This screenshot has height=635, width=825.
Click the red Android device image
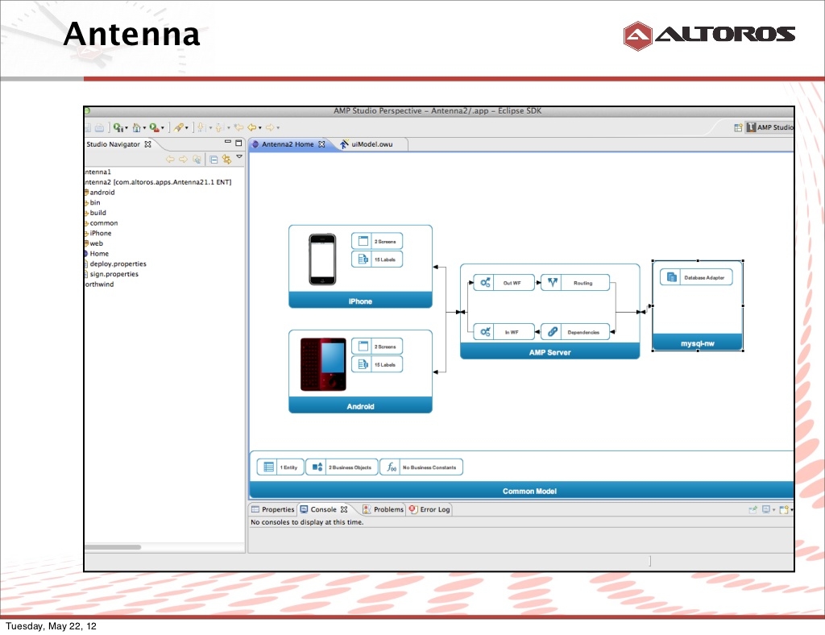(324, 364)
